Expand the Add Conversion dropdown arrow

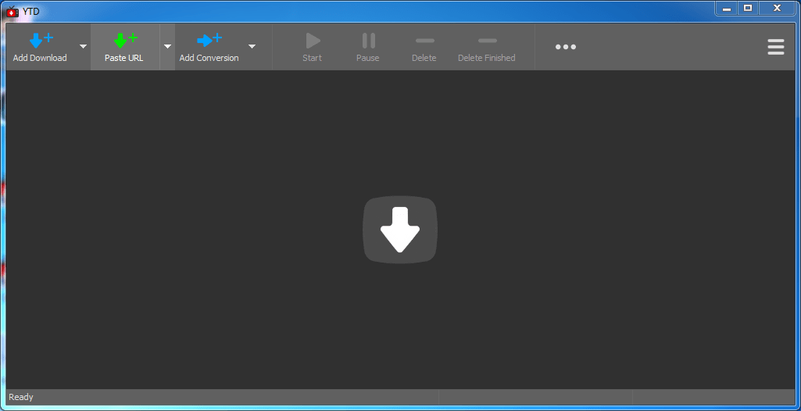252,47
